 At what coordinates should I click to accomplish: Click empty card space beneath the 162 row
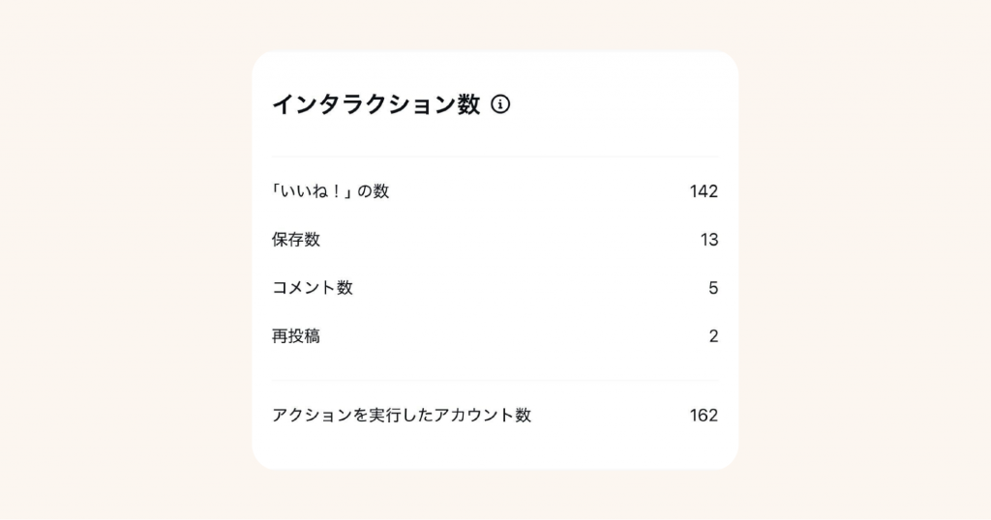click(x=495, y=449)
